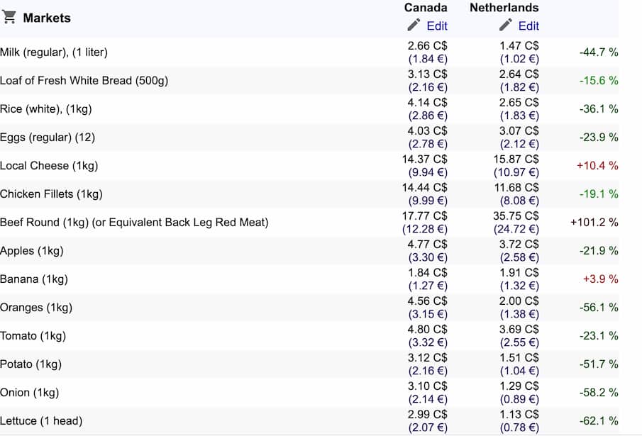Viewport: 642px width, 436px height.
Task: Click the pencil icon under Netherlands
Action: [505, 26]
